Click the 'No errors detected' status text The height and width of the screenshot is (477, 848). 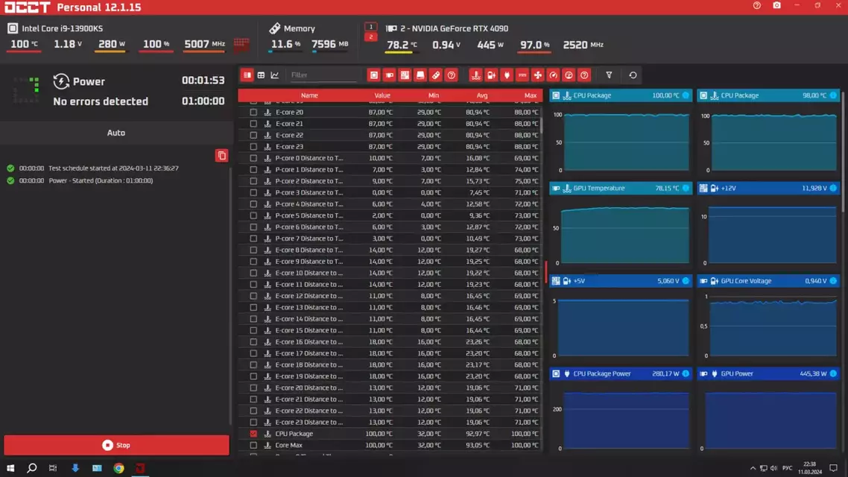tap(101, 101)
